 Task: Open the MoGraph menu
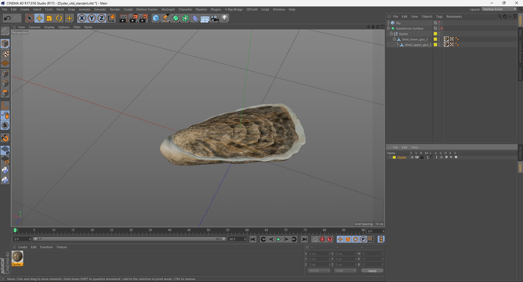tap(168, 9)
